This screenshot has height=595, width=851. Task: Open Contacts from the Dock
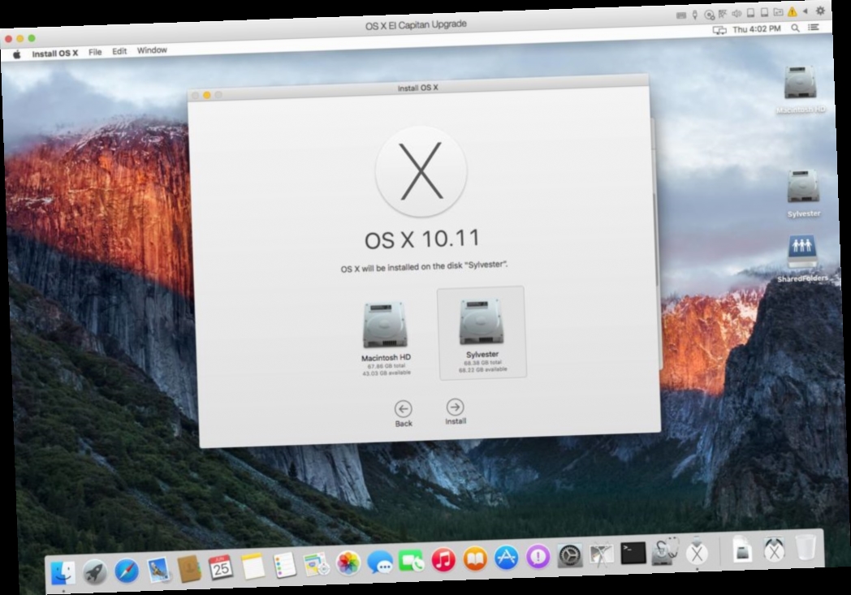coord(189,568)
